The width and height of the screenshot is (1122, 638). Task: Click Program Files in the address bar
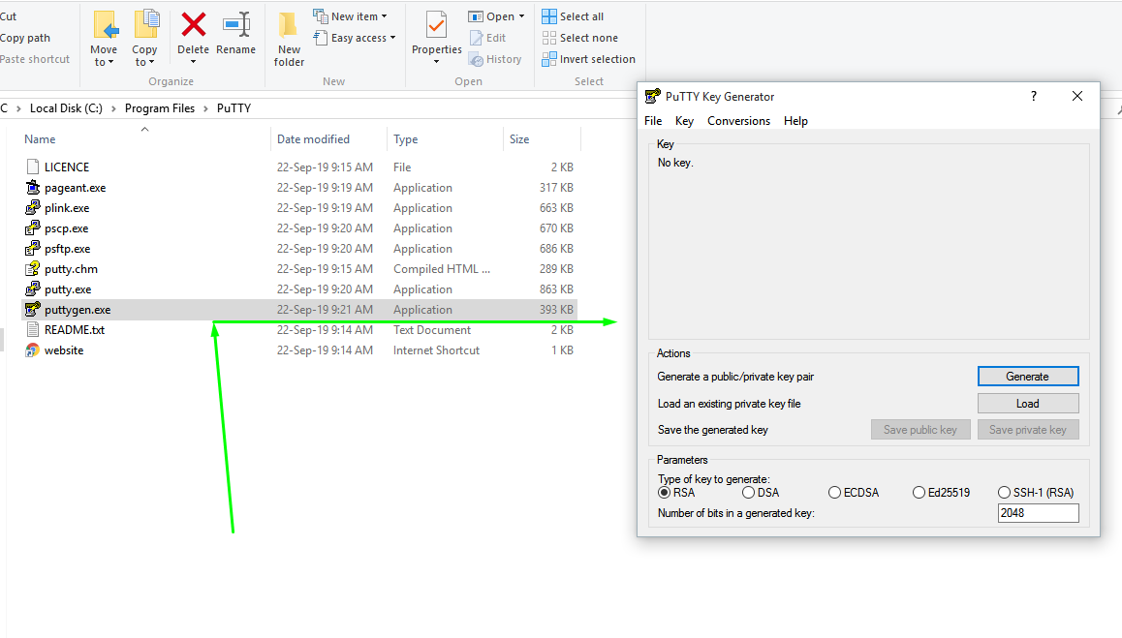click(160, 108)
